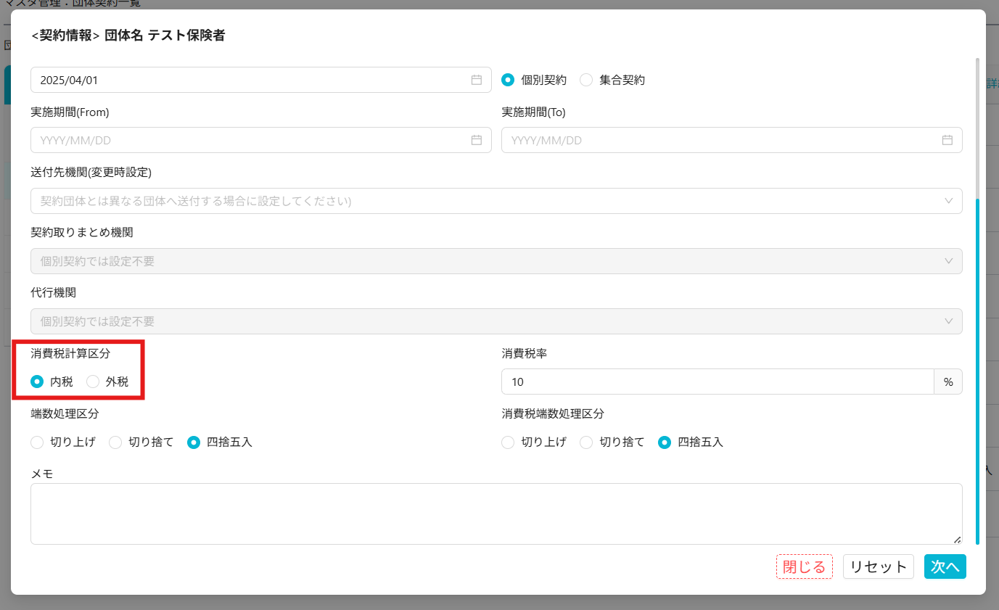Image resolution: width=999 pixels, height=610 pixels.
Task: Click 契約取りまとめ機関 dropdown arrow
Action: coord(948,261)
